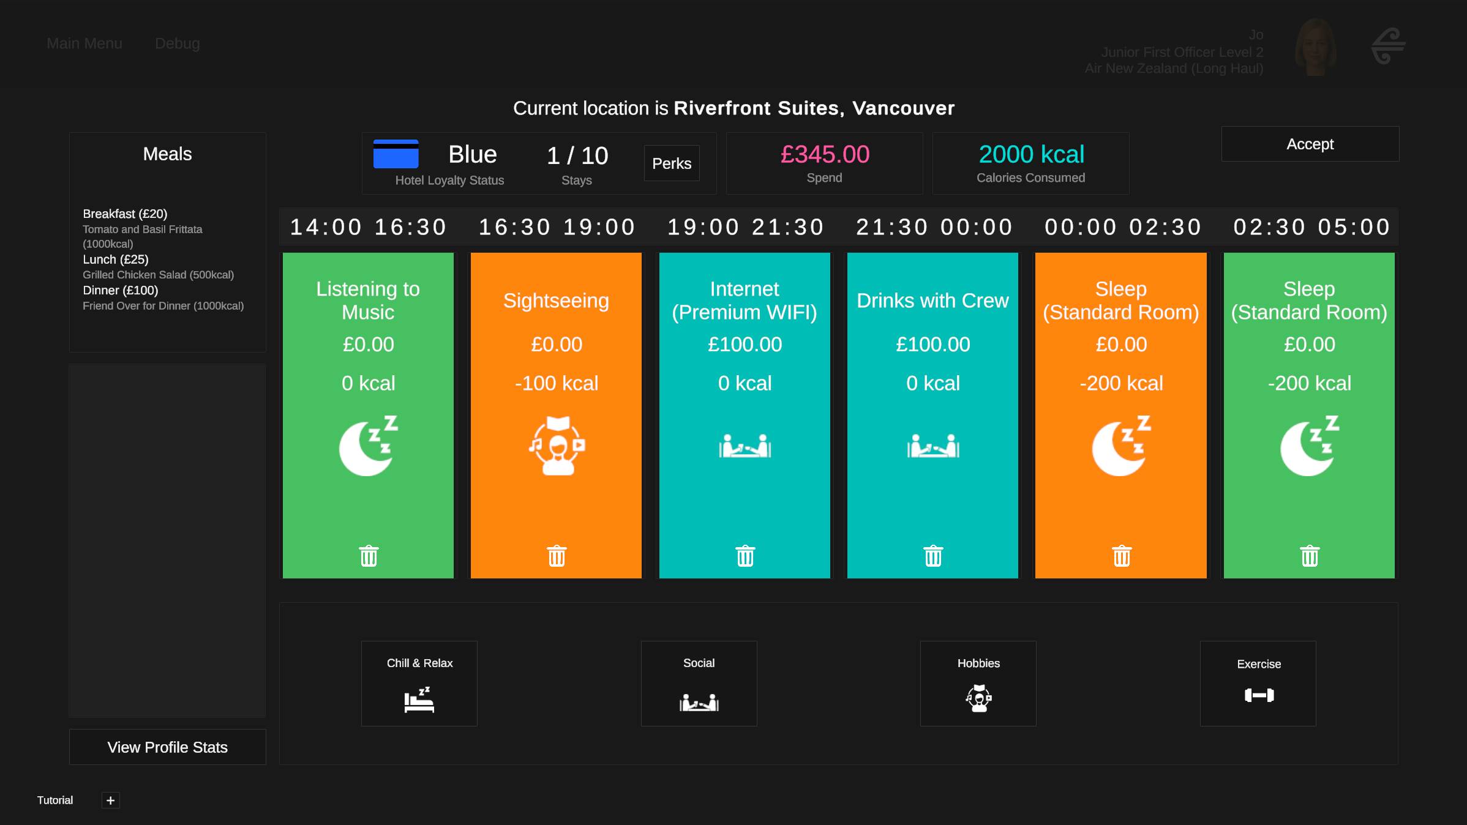The height and width of the screenshot is (825, 1467).
Task: Open the Debug menu
Action: 178,43
